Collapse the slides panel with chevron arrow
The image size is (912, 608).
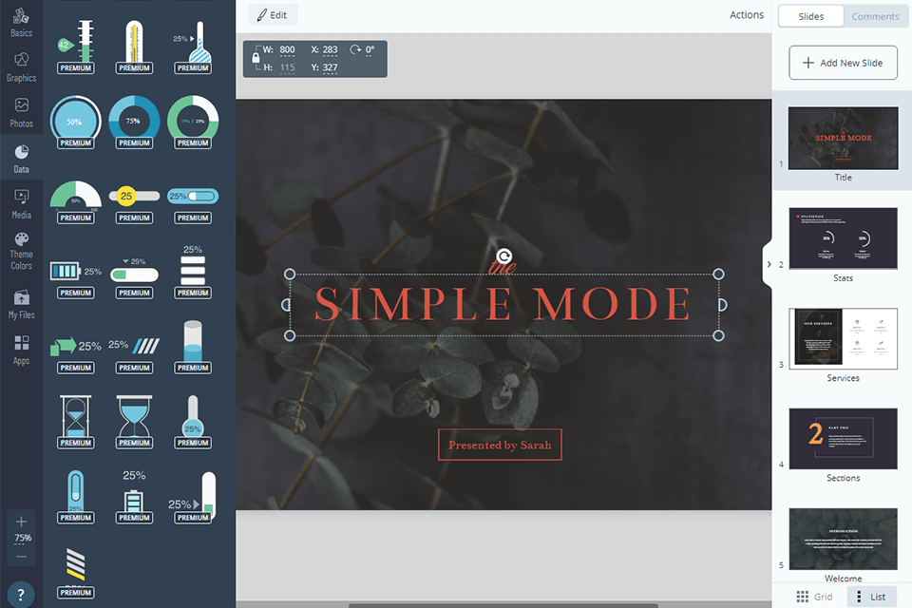click(x=768, y=264)
